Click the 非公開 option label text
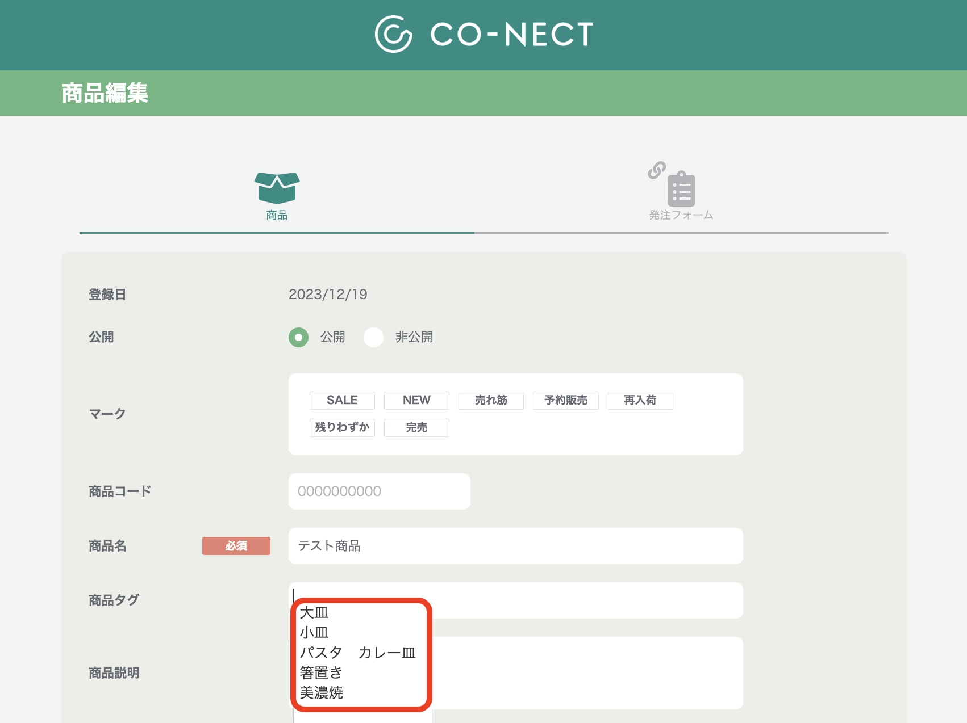 [414, 337]
